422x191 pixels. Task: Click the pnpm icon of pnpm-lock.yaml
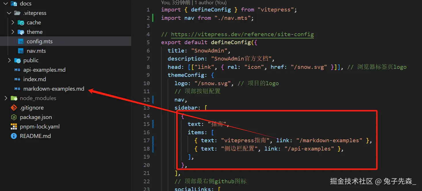pos(14,126)
